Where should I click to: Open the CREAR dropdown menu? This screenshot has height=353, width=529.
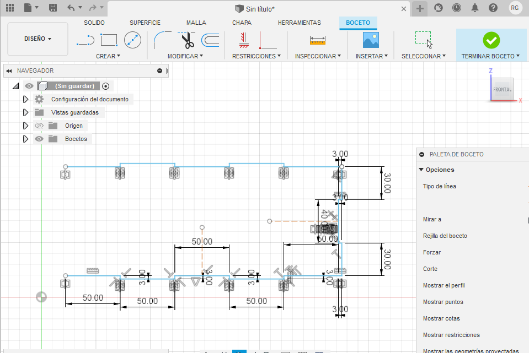pyautogui.click(x=108, y=56)
